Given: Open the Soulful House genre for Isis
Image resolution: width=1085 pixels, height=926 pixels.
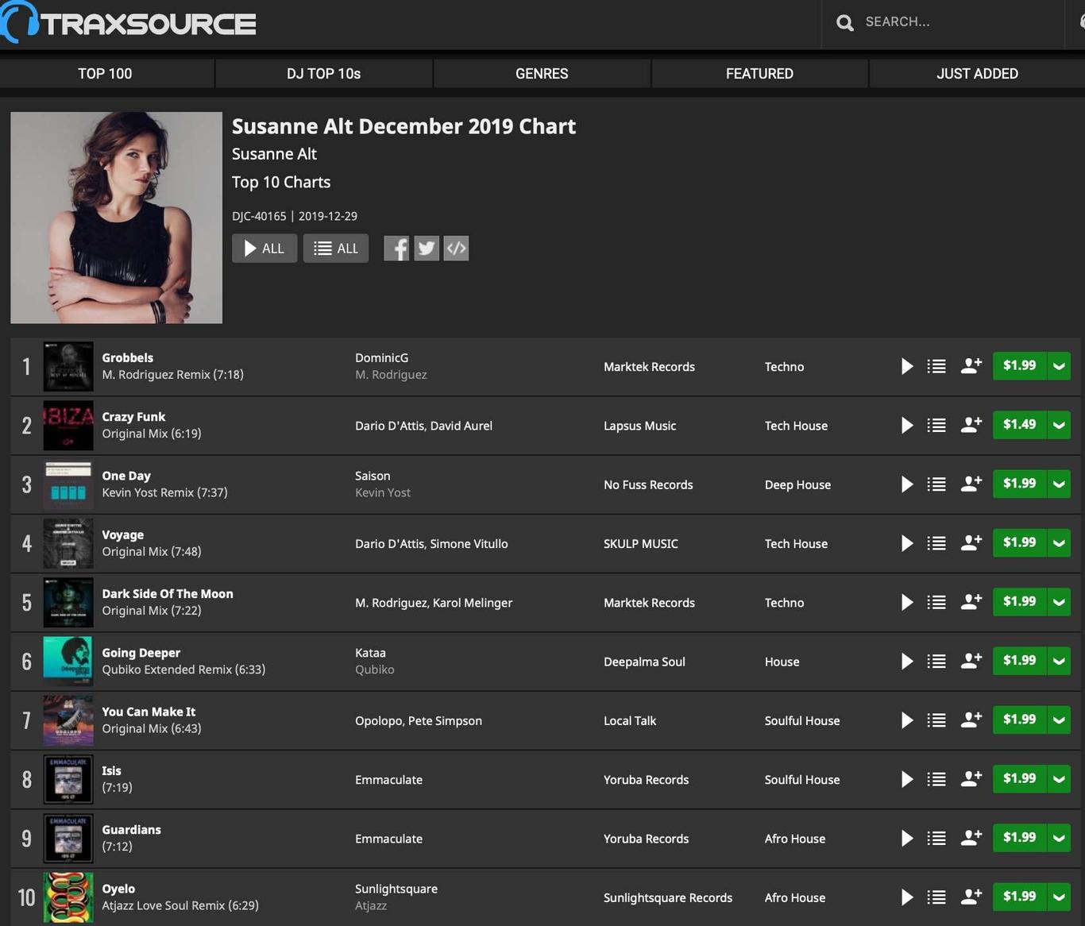Looking at the screenshot, I should pos(802,780).
